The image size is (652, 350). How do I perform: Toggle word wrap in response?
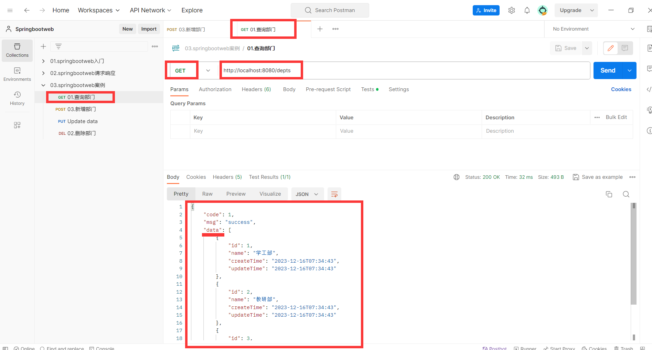334,194
